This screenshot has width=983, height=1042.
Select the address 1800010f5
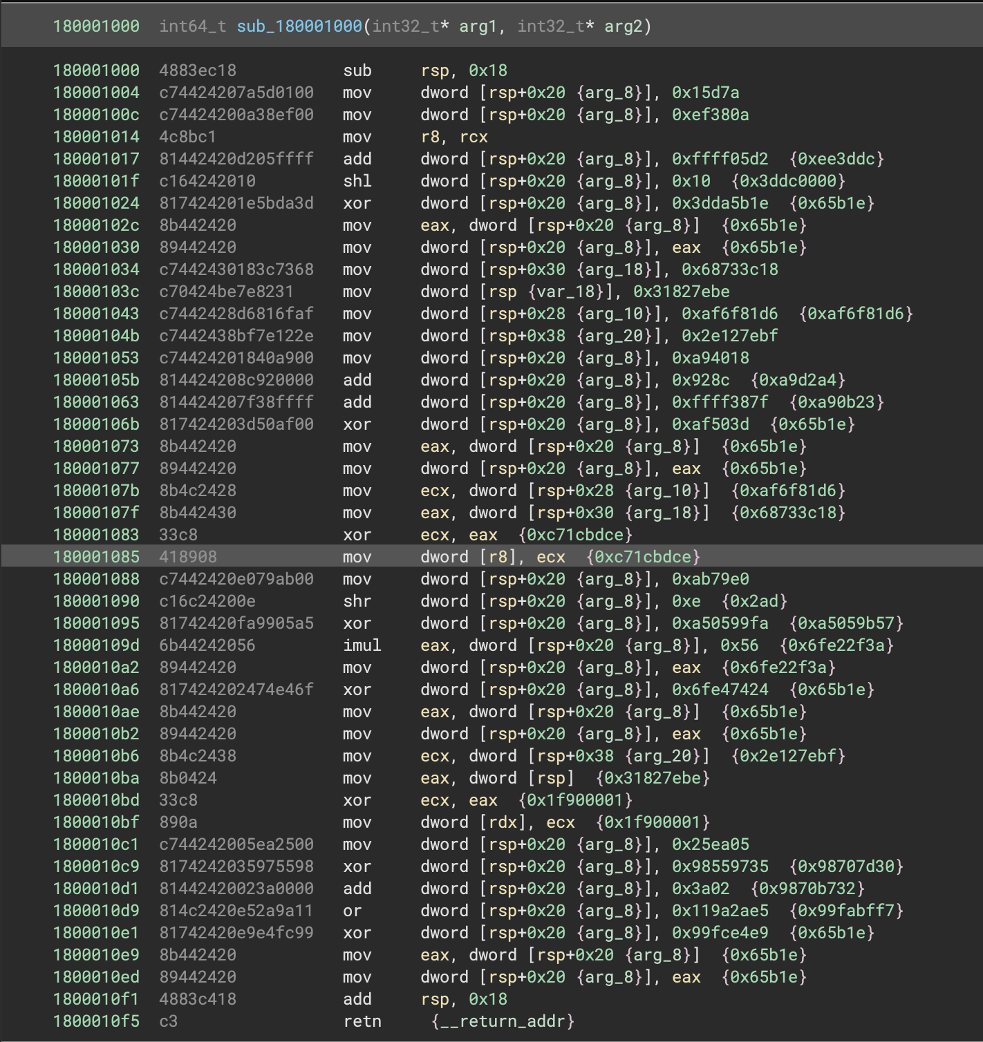pos(96,1021)
